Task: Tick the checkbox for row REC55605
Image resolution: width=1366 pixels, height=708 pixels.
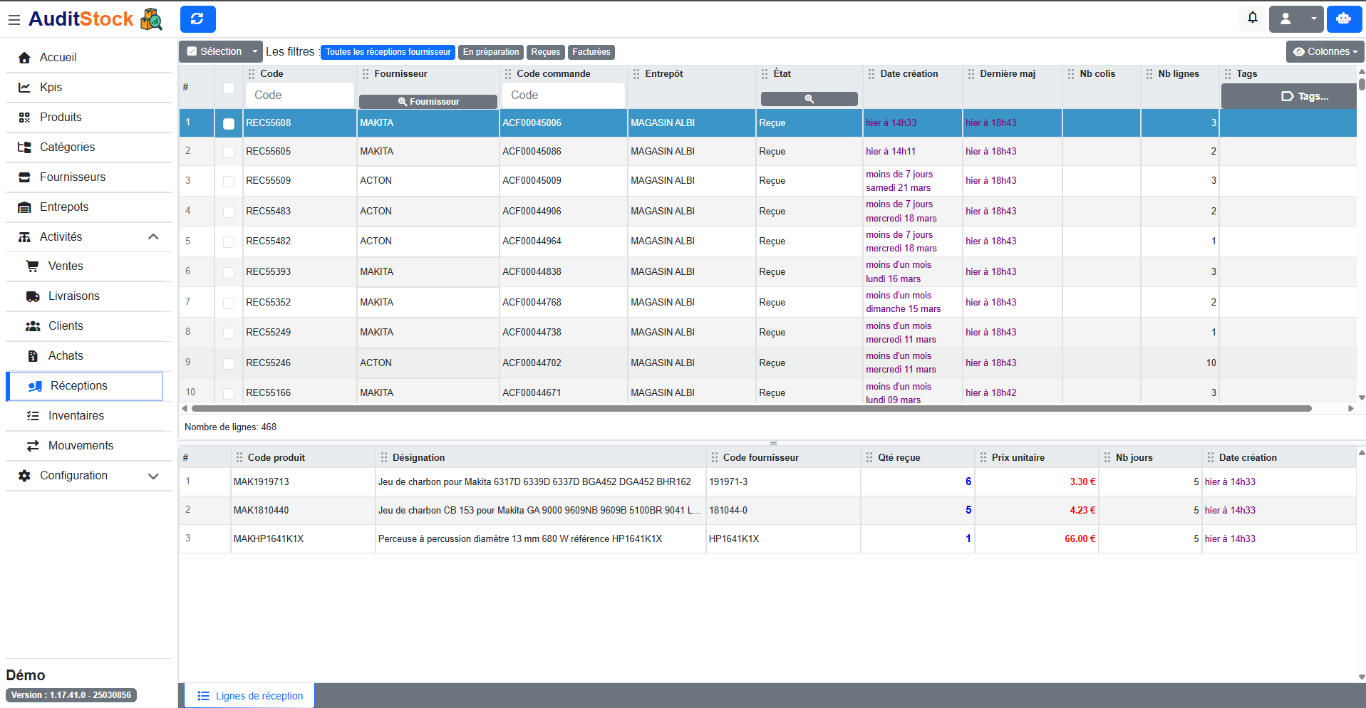Action: coord(229,152)
